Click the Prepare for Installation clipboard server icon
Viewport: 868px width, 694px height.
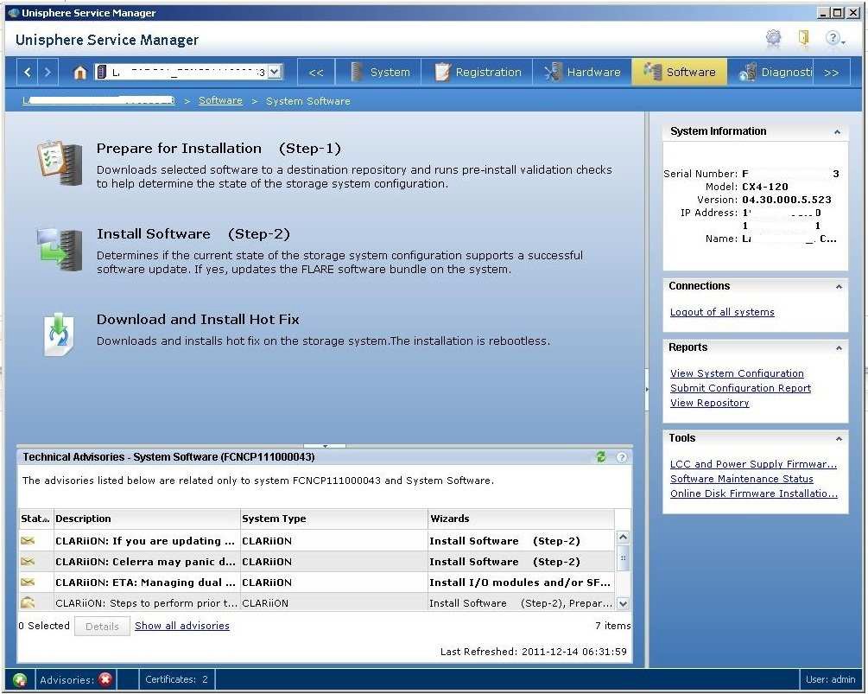pos(60,163)
